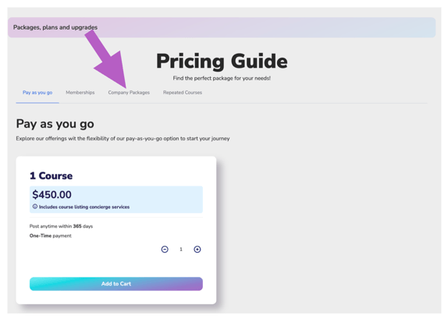
Task: Open the Pay as you go tab
Action: point(37,93)
